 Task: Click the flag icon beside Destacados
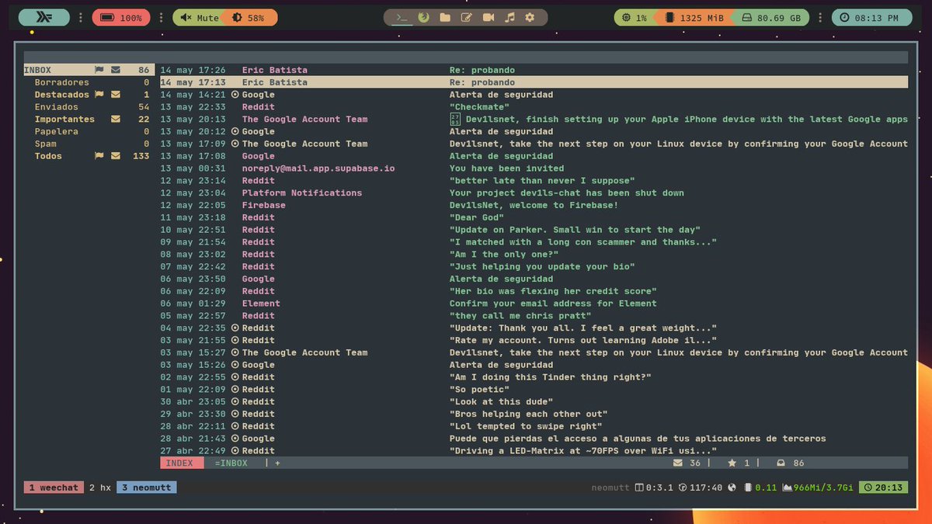pos(99,95)
